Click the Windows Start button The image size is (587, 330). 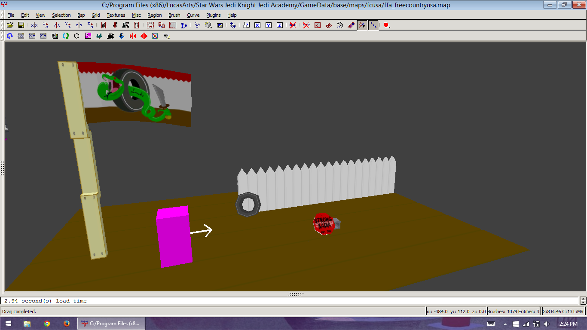(9, 324)
